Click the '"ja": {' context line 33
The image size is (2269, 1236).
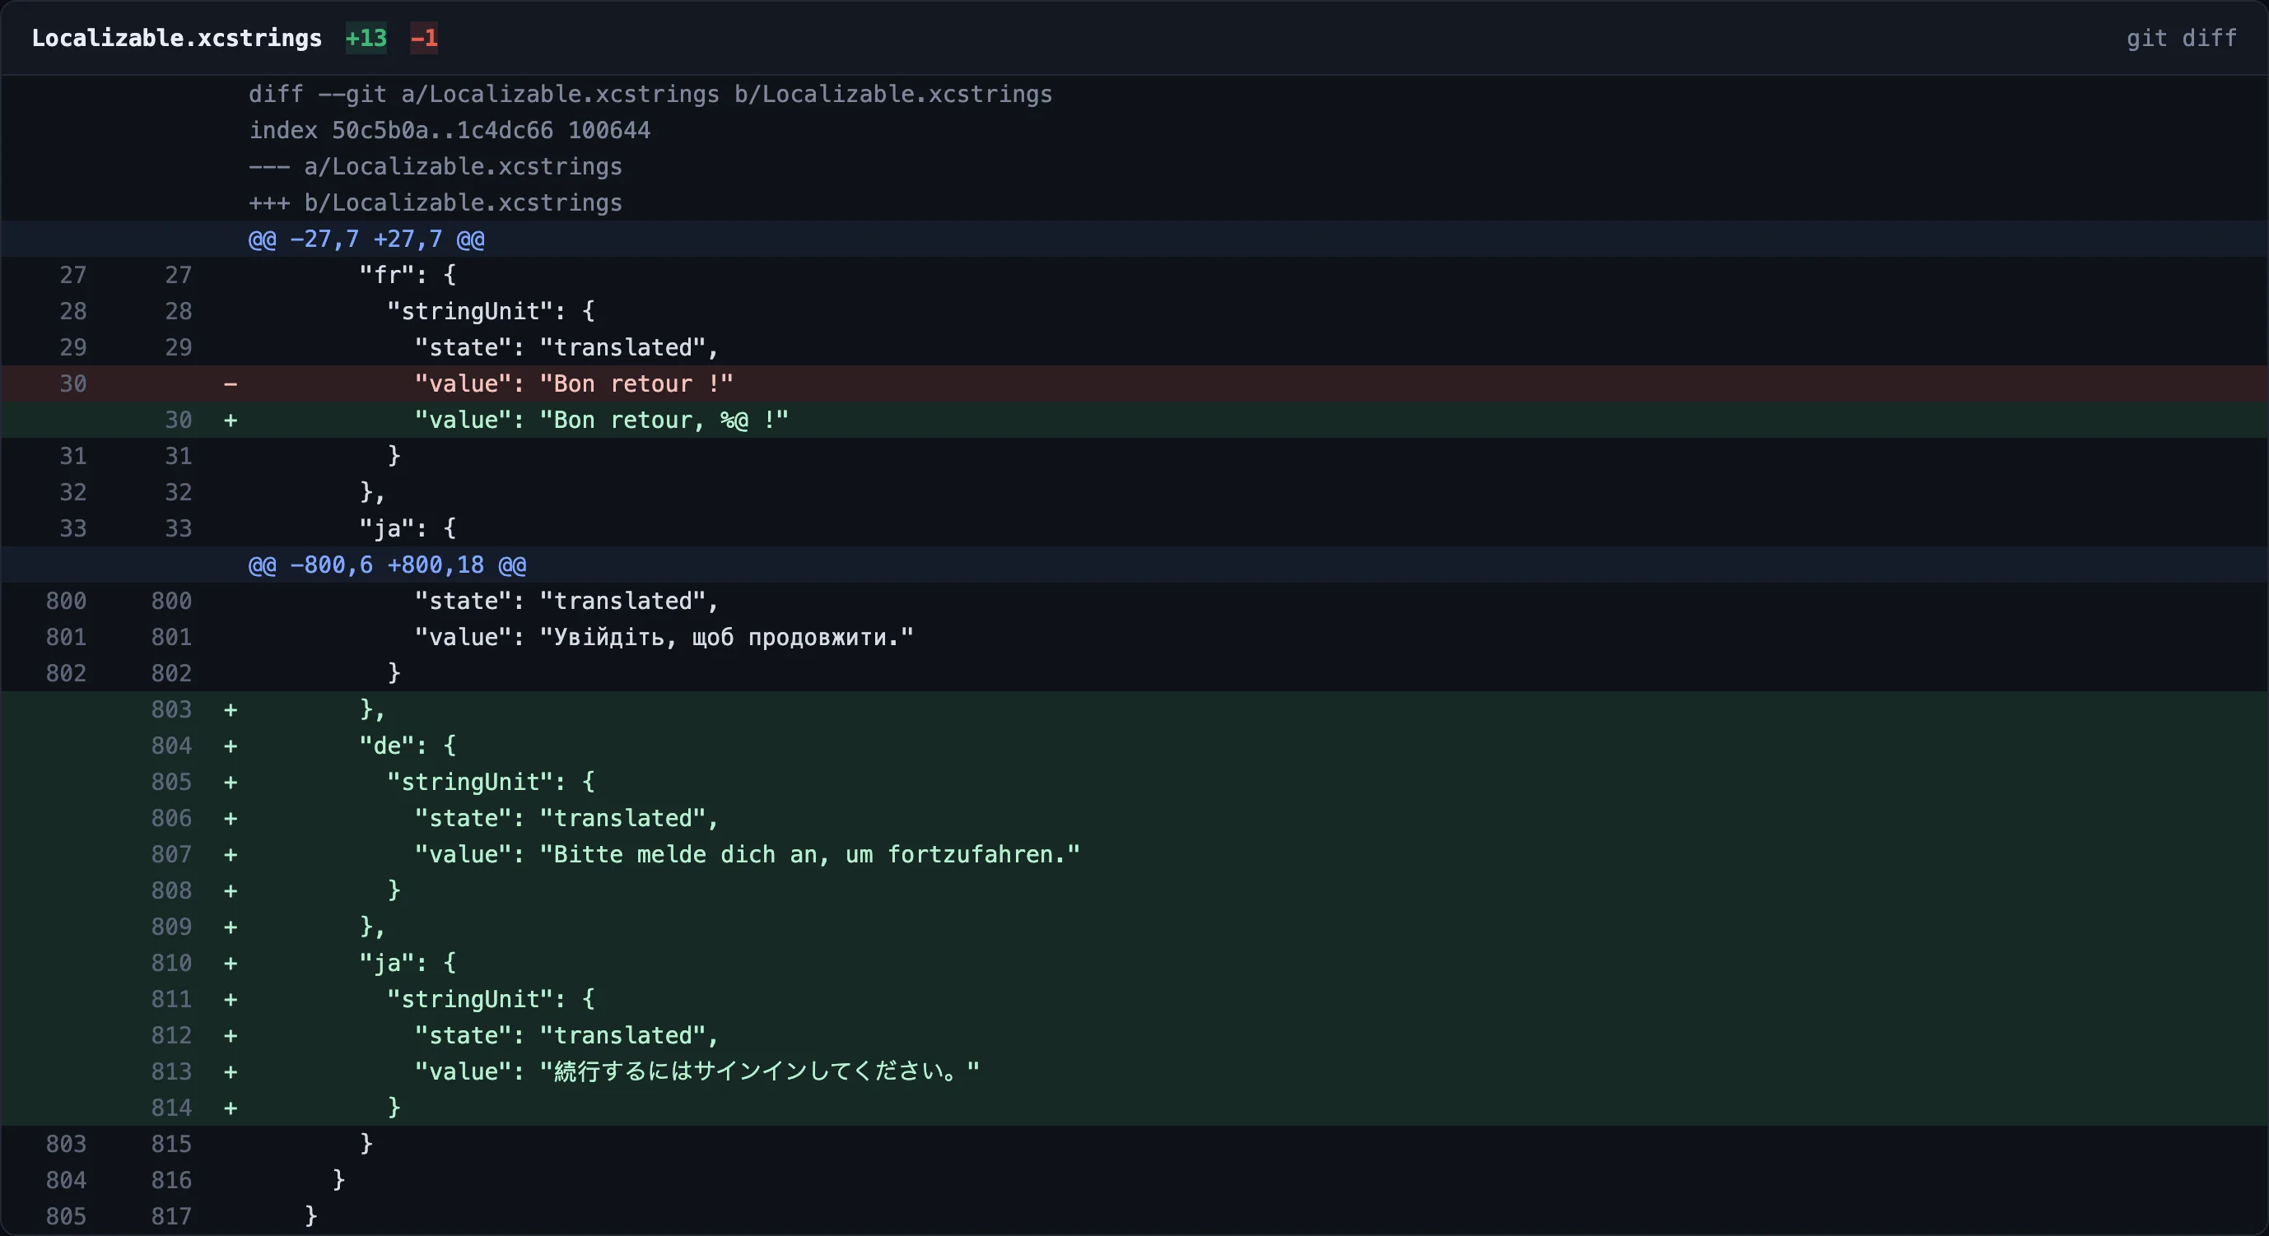[1134, 528]
